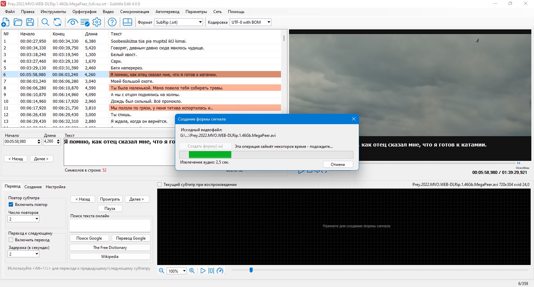
Task: Click Отмена in the dialog
Action: [x=338, y=164]
